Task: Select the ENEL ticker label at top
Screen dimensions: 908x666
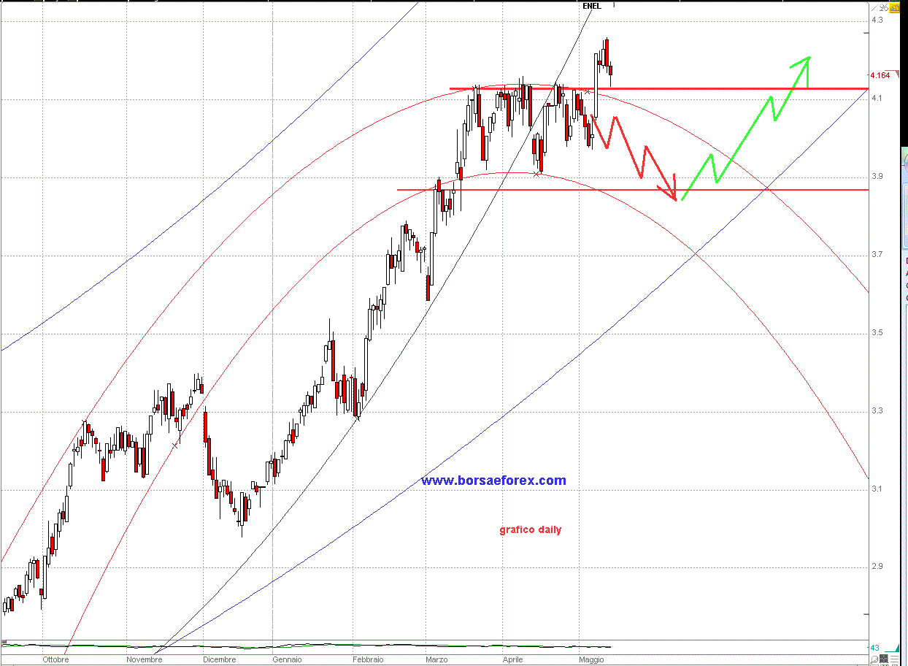Action: [x=591, y=6]
